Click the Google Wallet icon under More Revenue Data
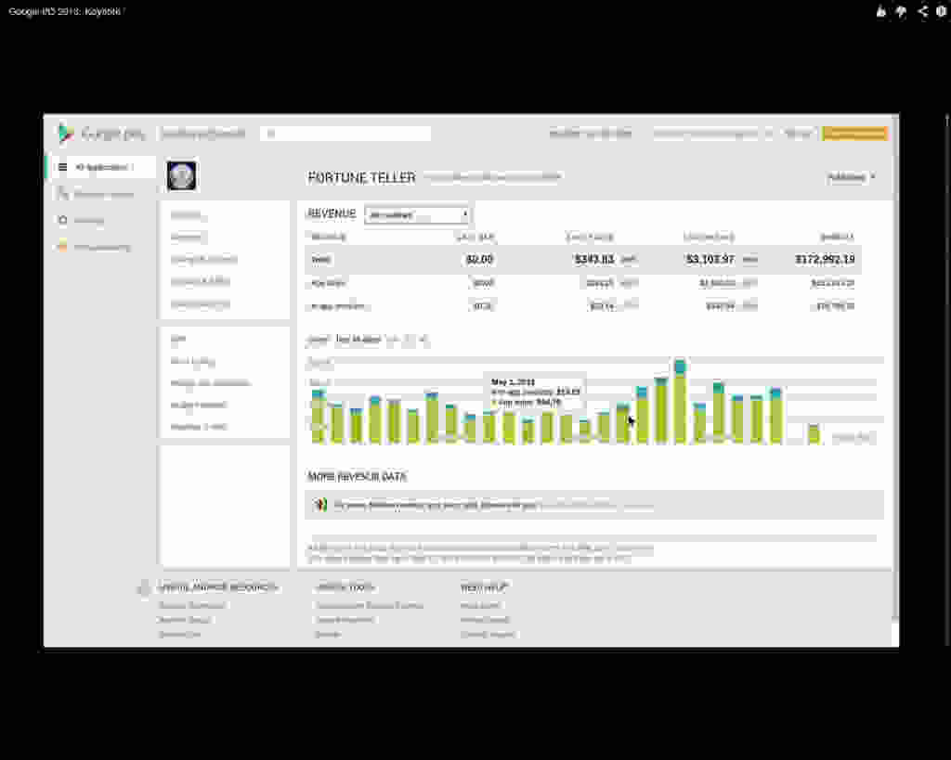 [x=319, y=504]
